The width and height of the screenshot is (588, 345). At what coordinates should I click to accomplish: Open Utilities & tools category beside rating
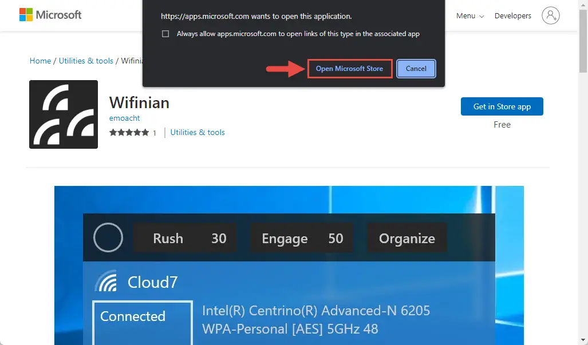(x=198, y=132)
